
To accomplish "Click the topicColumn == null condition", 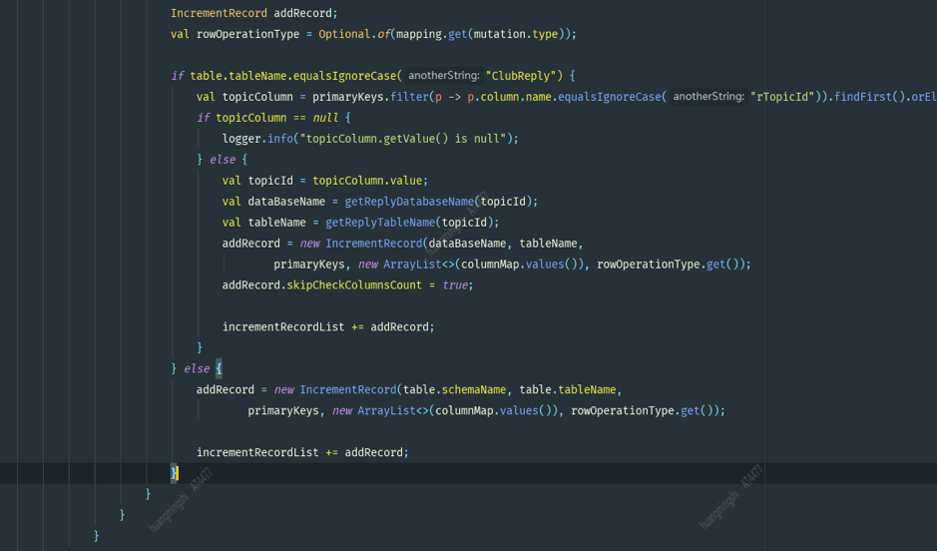I will pos(276,118).
